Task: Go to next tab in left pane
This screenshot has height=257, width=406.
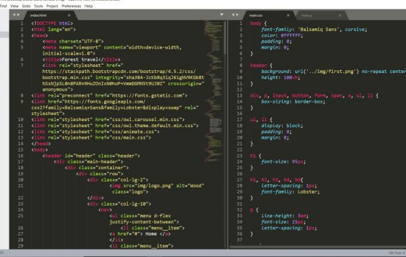Action: pyautogui.click(x=18, y=15)
